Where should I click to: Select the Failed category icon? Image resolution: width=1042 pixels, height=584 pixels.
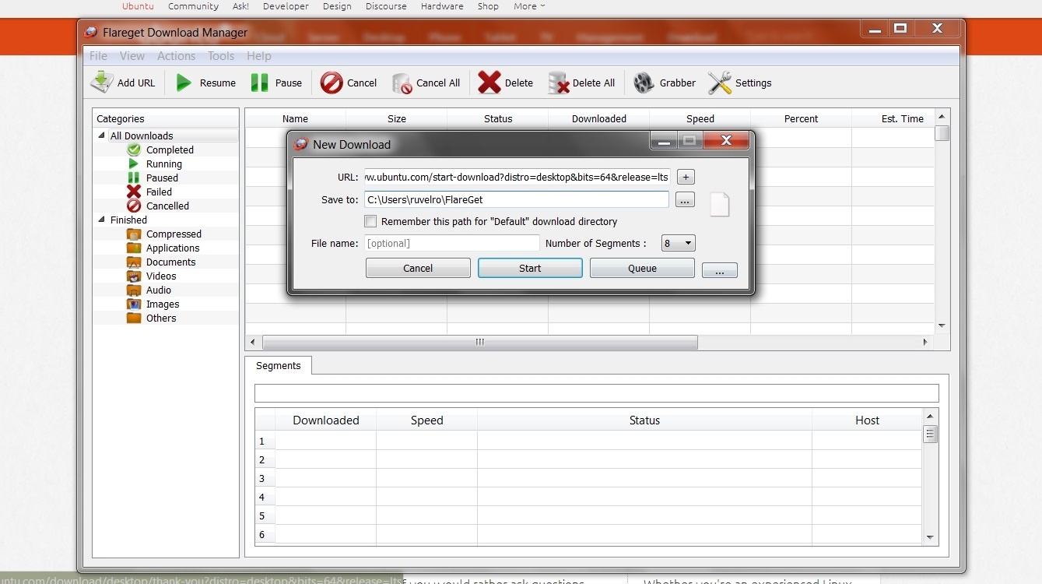pyautogui.click(x=134, y=192)
